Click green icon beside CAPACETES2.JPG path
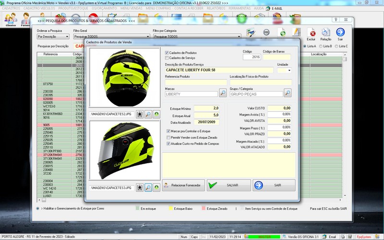Image resolution: width=384 pixels, height=240 pixels. pos(156,114)
